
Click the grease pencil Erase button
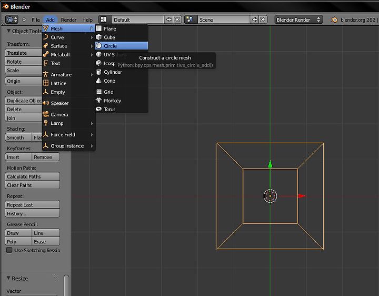(x=45, y=241)
